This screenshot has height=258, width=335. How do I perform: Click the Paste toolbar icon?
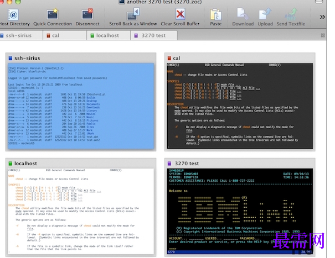(x=215, y=14)
